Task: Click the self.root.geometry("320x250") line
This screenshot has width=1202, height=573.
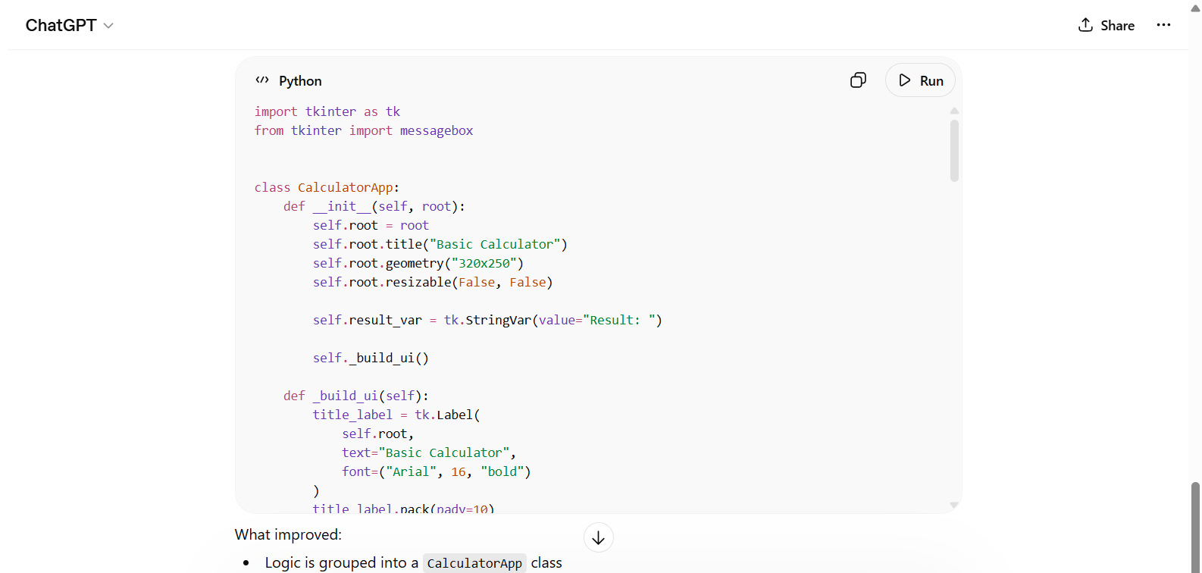Action: pyautogui.click(x=418, y=263)
